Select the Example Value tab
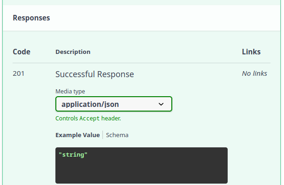Viewport: 284px width, 185px height. point(78,135)
